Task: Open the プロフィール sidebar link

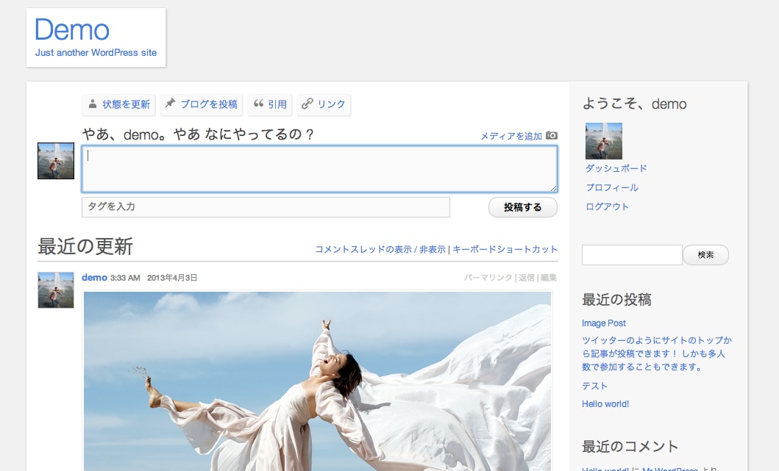Action: [x=612, y=187]
